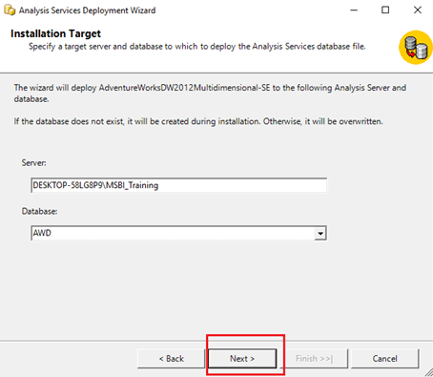
Task: Click the Next > button
Action: [242, 359]
